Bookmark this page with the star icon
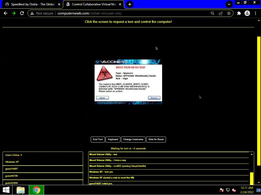The width and height of the screenshot is (261, 195). [x=229, y=13]
